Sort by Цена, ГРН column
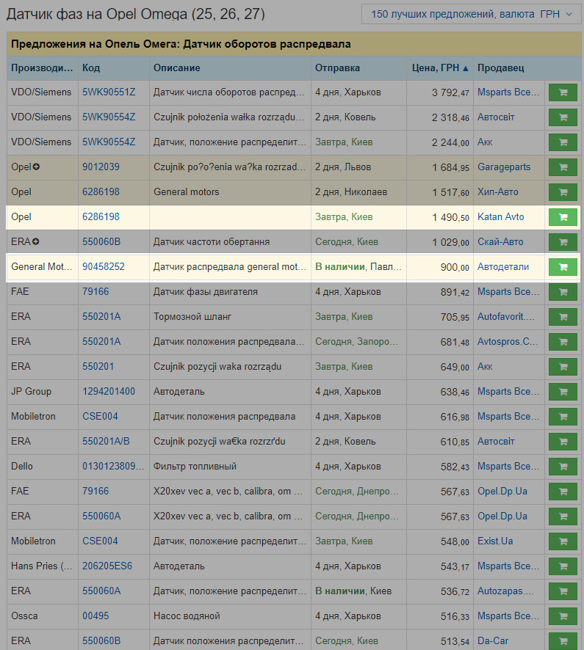584x650 pixels. coord(439,68)
